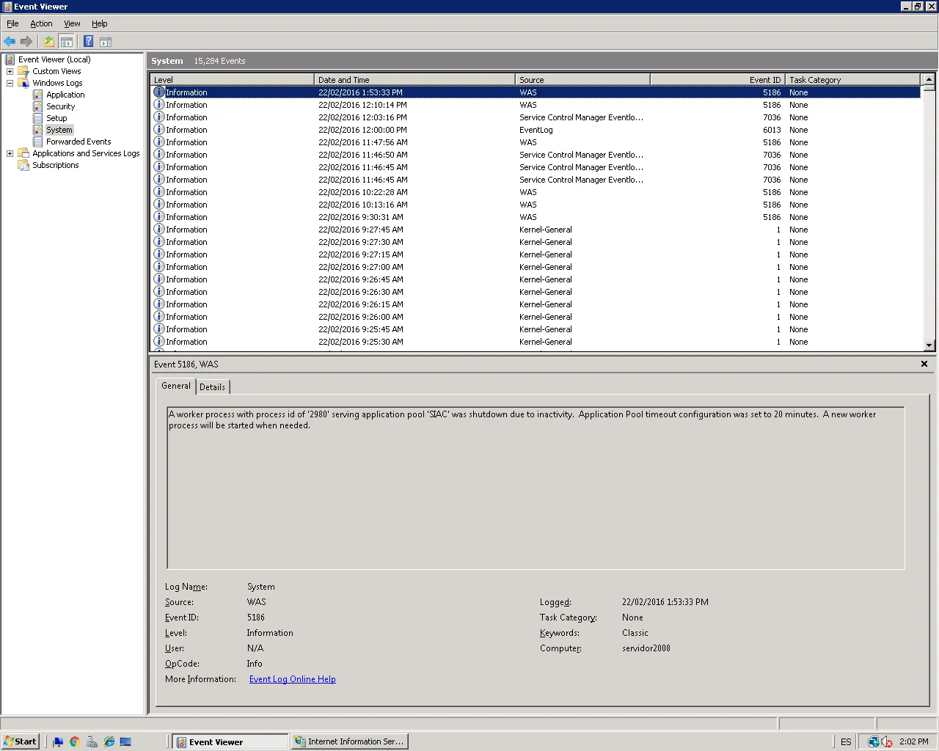
Task: Select the Subscriptions tree item
Action: tap(55, 165)
